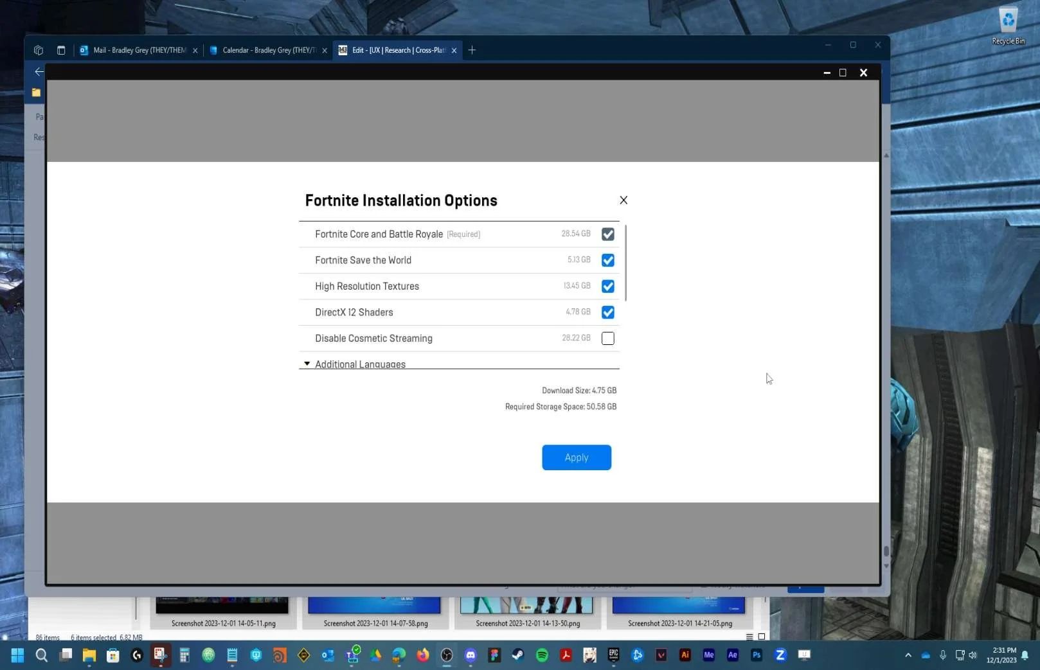The height and width of the screenshot is (670, 1040).
Task: Select Screenshot 2023-12-01 14-07-58.png thumbnail
Action: [375, 612]
